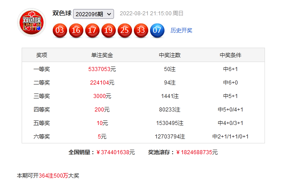Click the 历史开奖 link
283x187 pixels.
(x=181, y=31)
